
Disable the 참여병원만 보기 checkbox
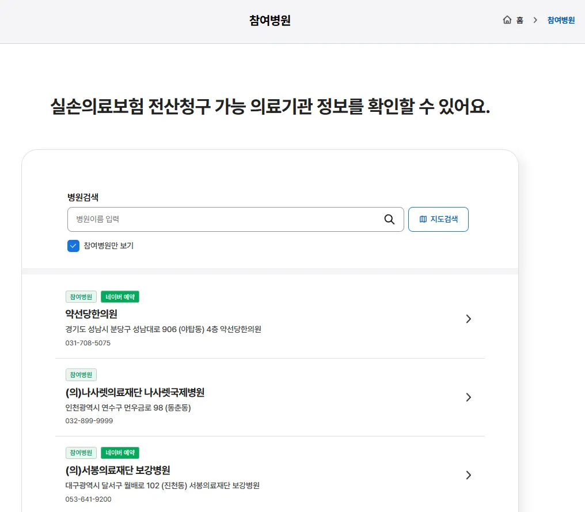(x=73, y=246)
